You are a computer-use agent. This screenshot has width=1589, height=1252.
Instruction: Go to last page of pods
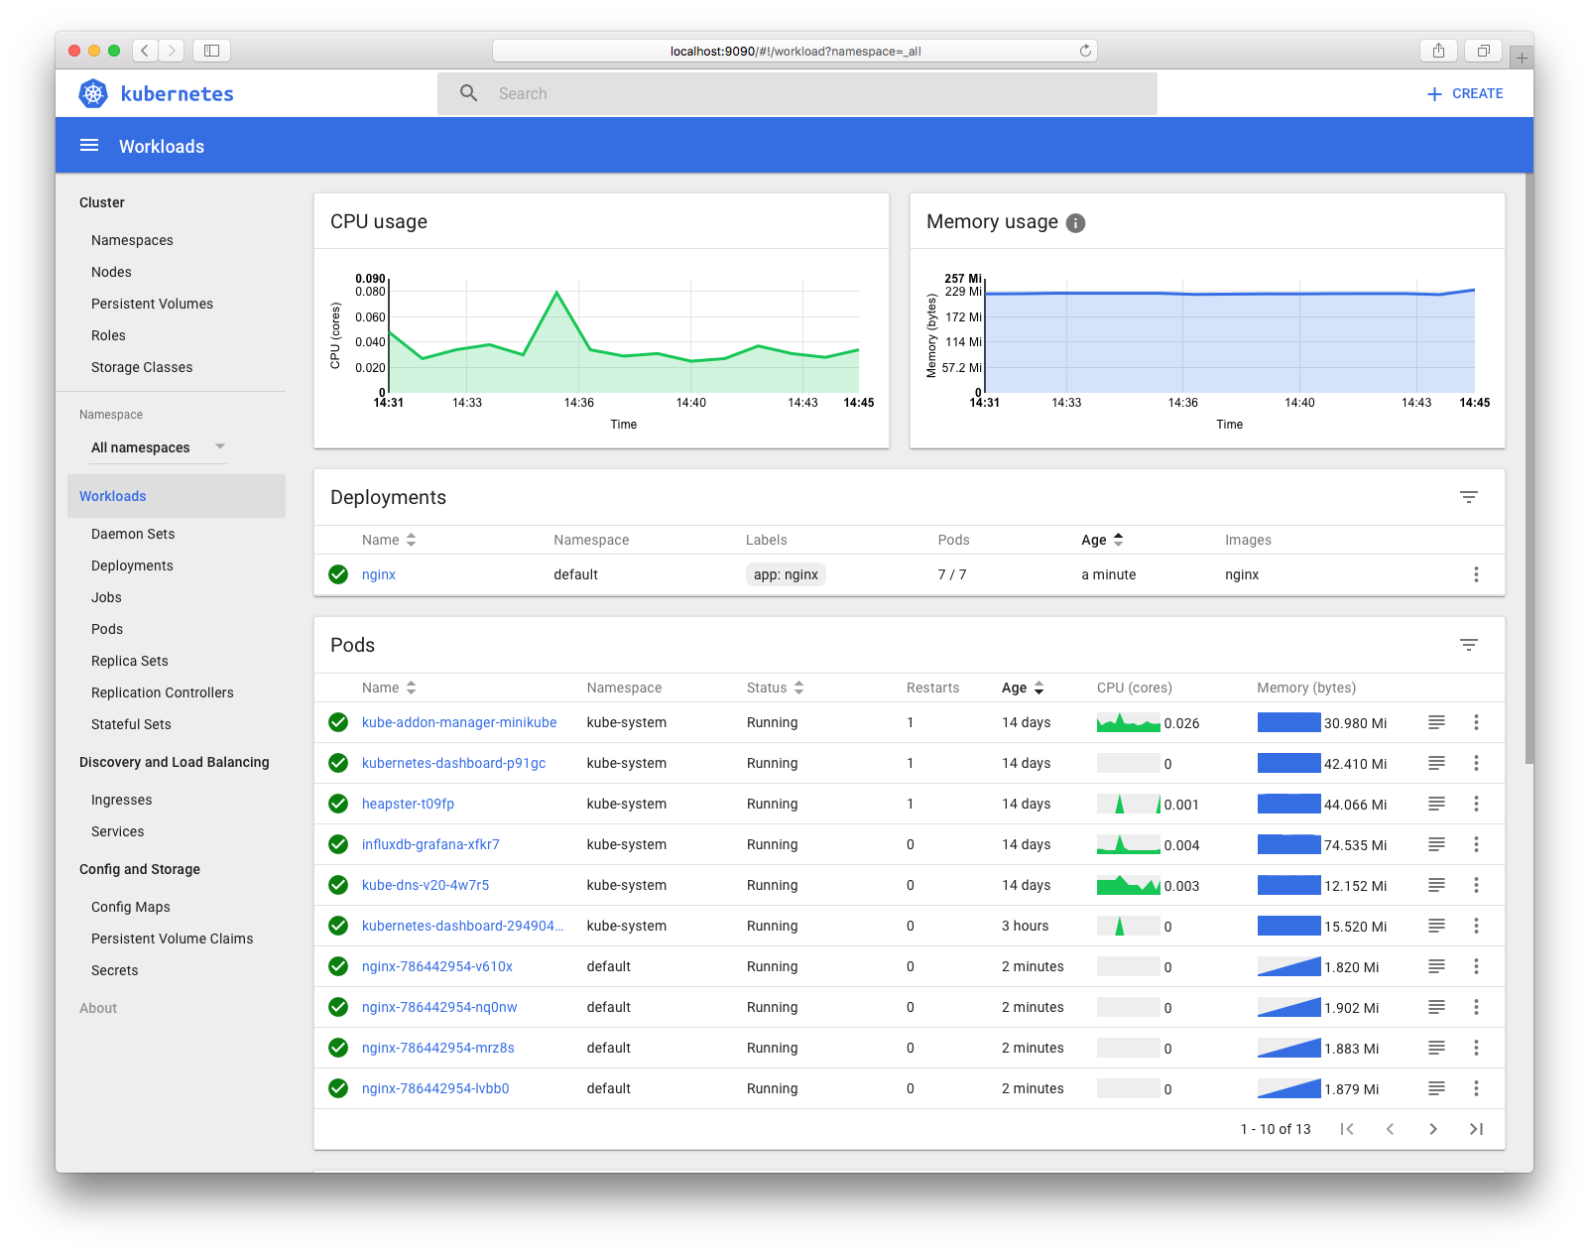pos(1476,1129)
